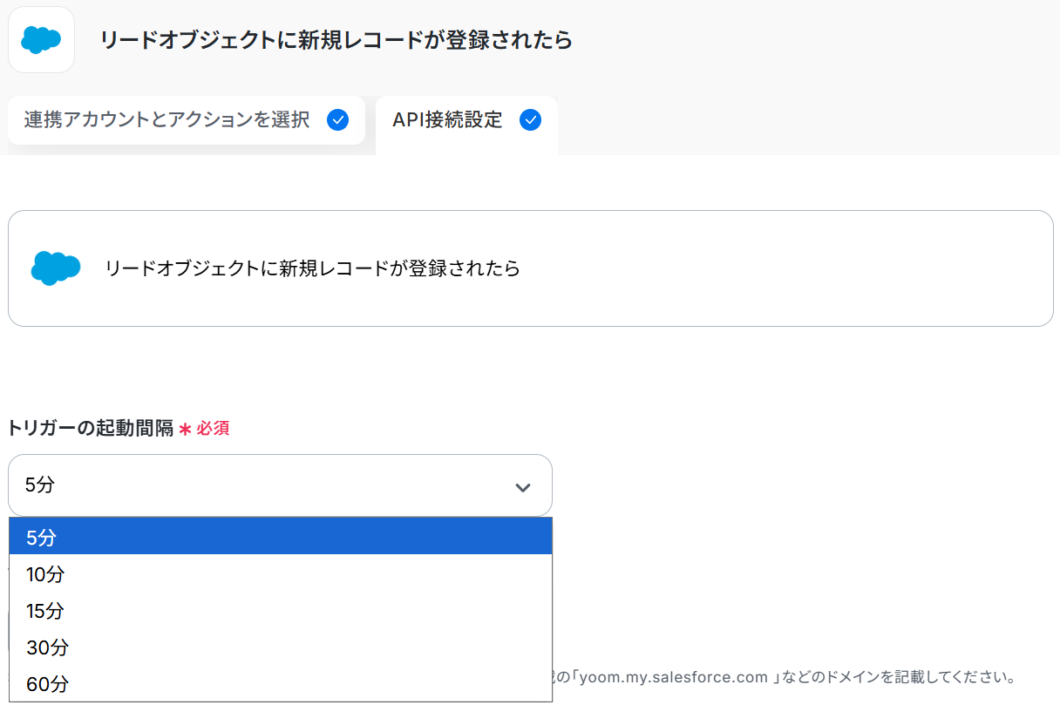Click the blue checkmark beside API接続設定

coord(530,120)
